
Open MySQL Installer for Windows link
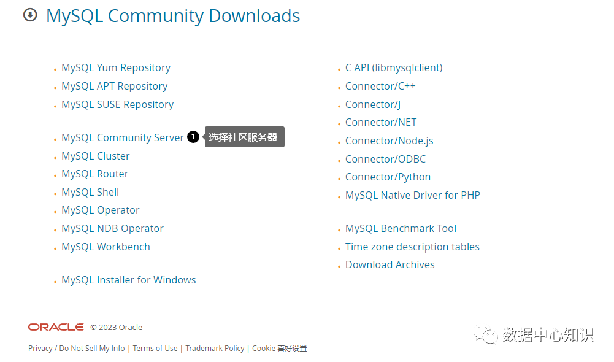point(128,280)
